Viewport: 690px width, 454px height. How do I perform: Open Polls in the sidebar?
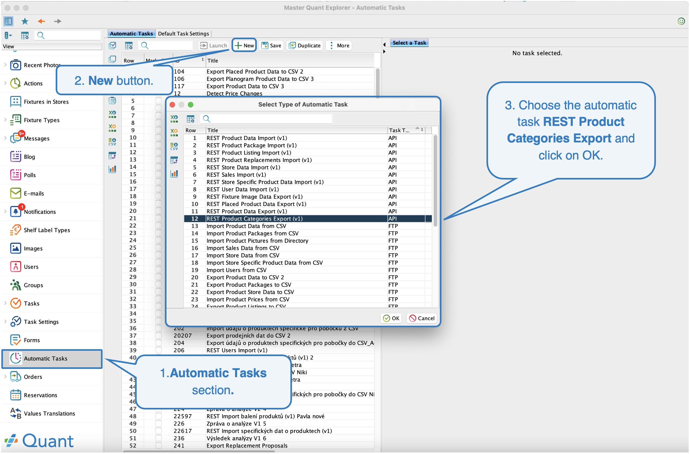click(x=52, y=175)
